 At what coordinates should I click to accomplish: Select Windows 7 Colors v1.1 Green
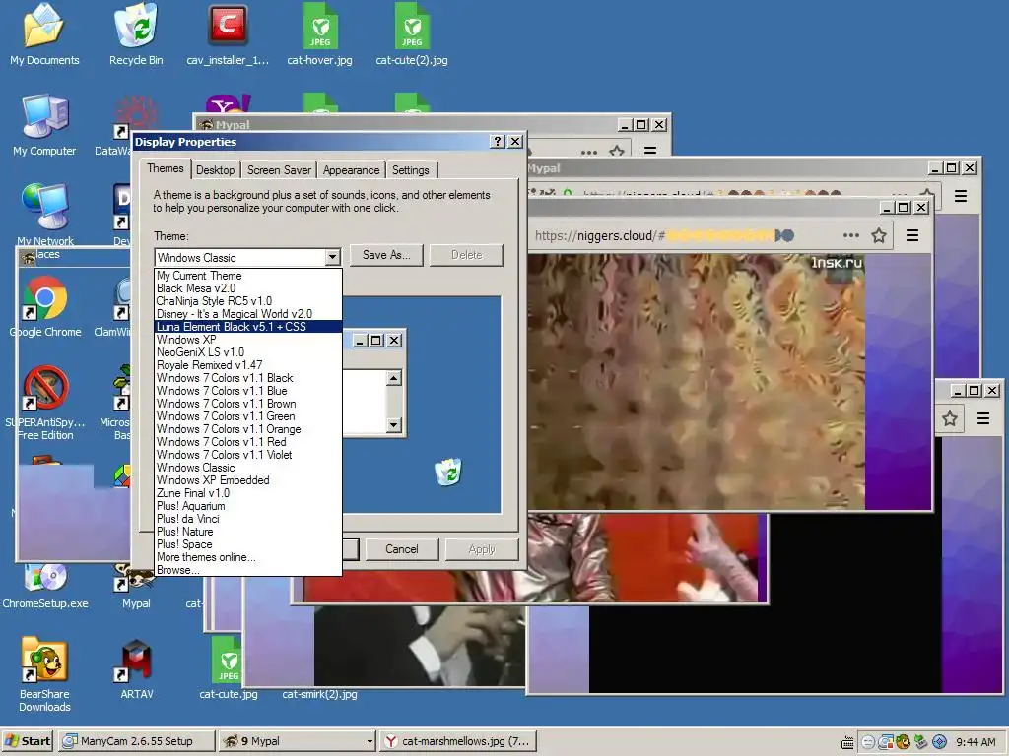coord(248,416)
